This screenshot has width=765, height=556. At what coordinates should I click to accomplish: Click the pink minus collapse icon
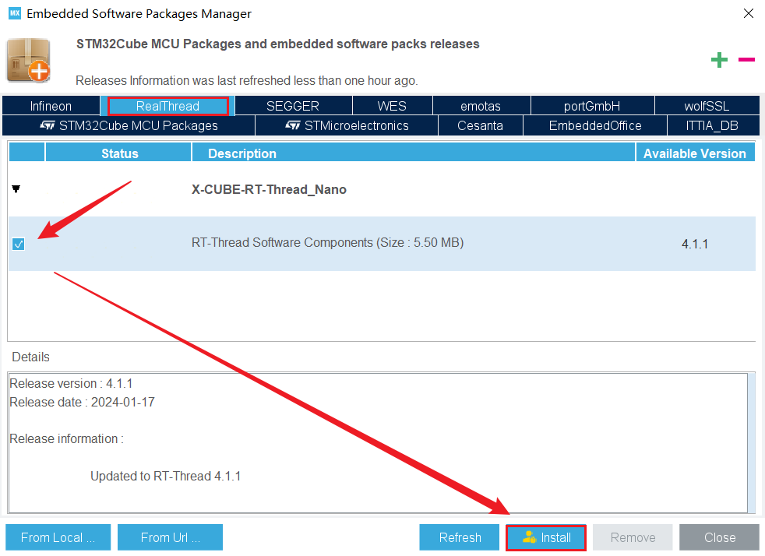[746, 60]
